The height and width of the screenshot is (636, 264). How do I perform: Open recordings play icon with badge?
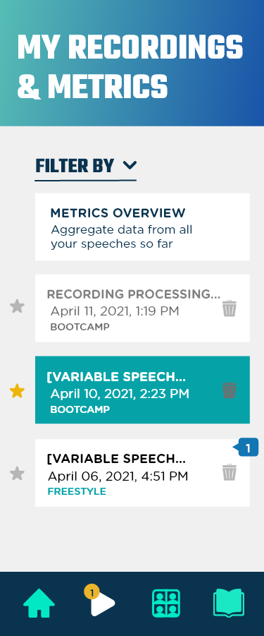point(100,601)
